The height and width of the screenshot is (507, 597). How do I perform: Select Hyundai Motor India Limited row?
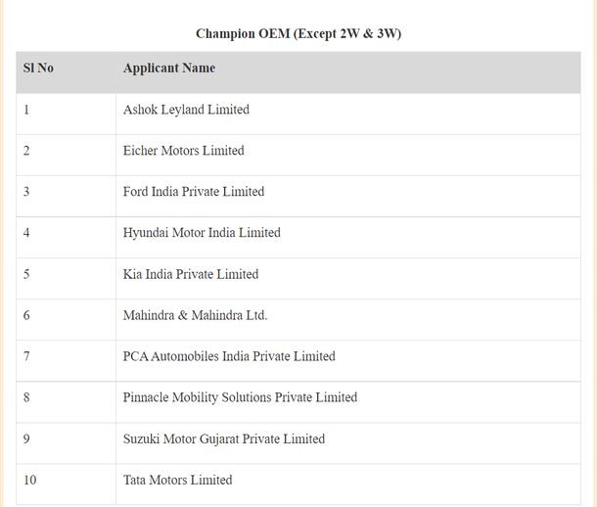[x=202, y=233]
